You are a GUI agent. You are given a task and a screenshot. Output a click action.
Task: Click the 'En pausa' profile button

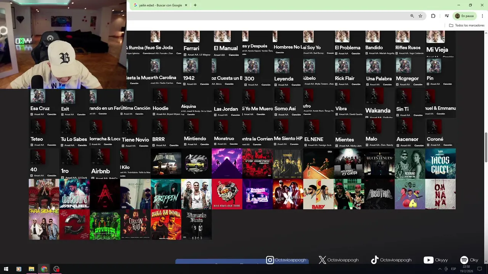tap(464, 16)
